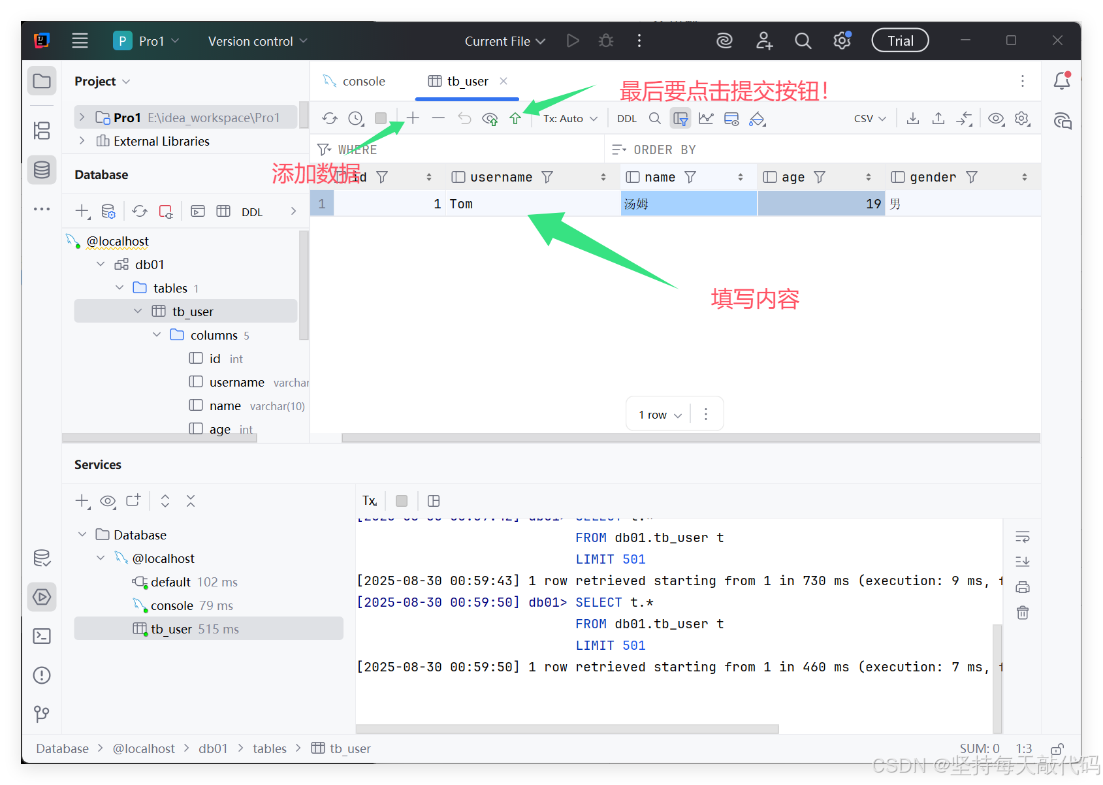Toggle the read-only lock in status bar
Screen dimensions: 1103x785
pos(1057,748)
